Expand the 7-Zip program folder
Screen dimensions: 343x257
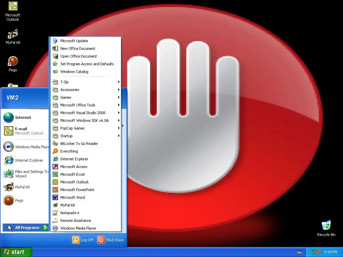(86, 82)
